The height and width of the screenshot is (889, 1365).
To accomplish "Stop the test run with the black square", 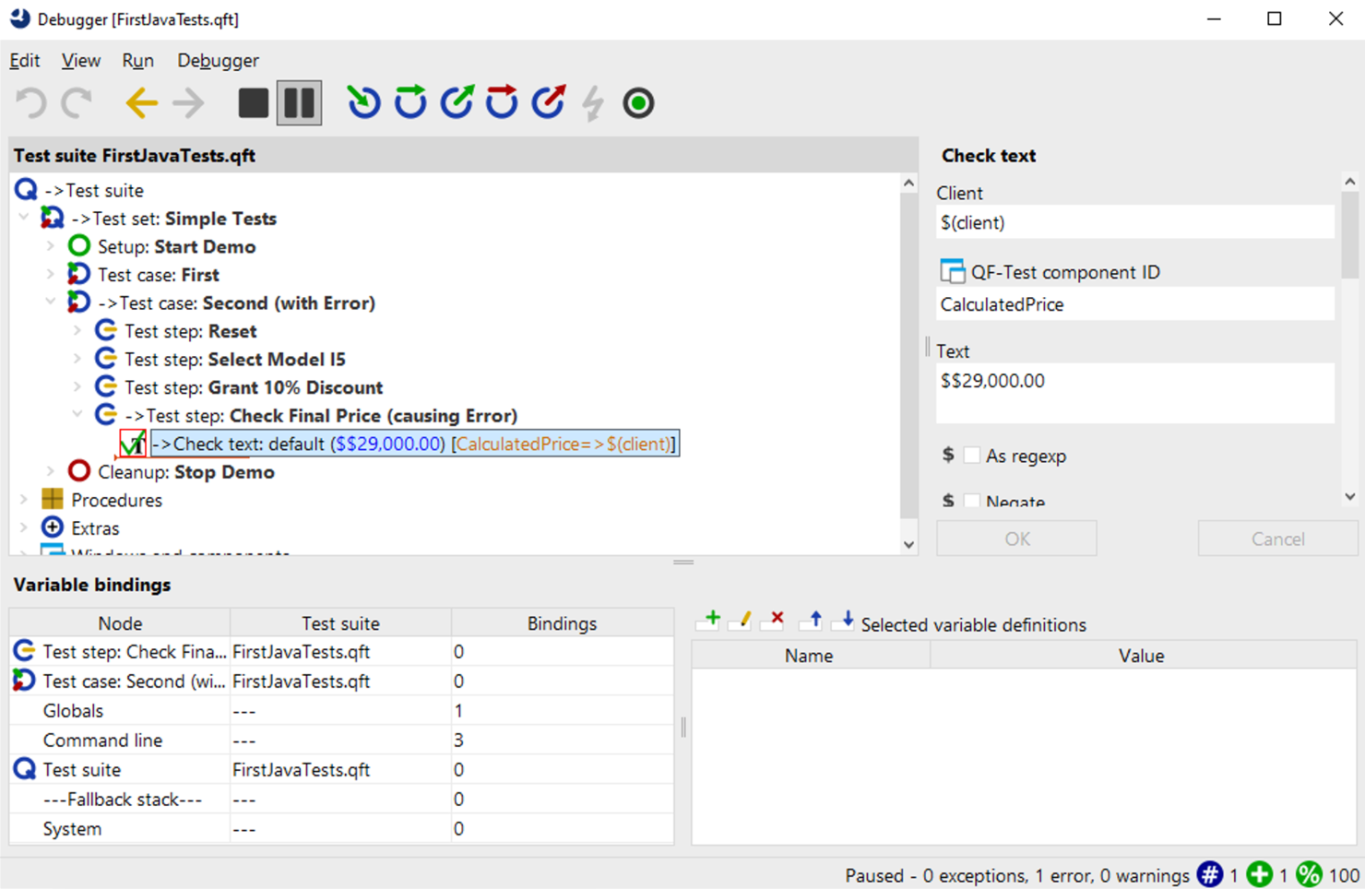I will (253, 102).
